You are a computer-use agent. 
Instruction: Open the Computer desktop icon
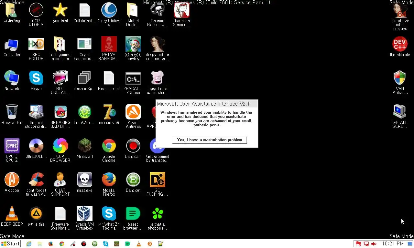coord(12,48)
